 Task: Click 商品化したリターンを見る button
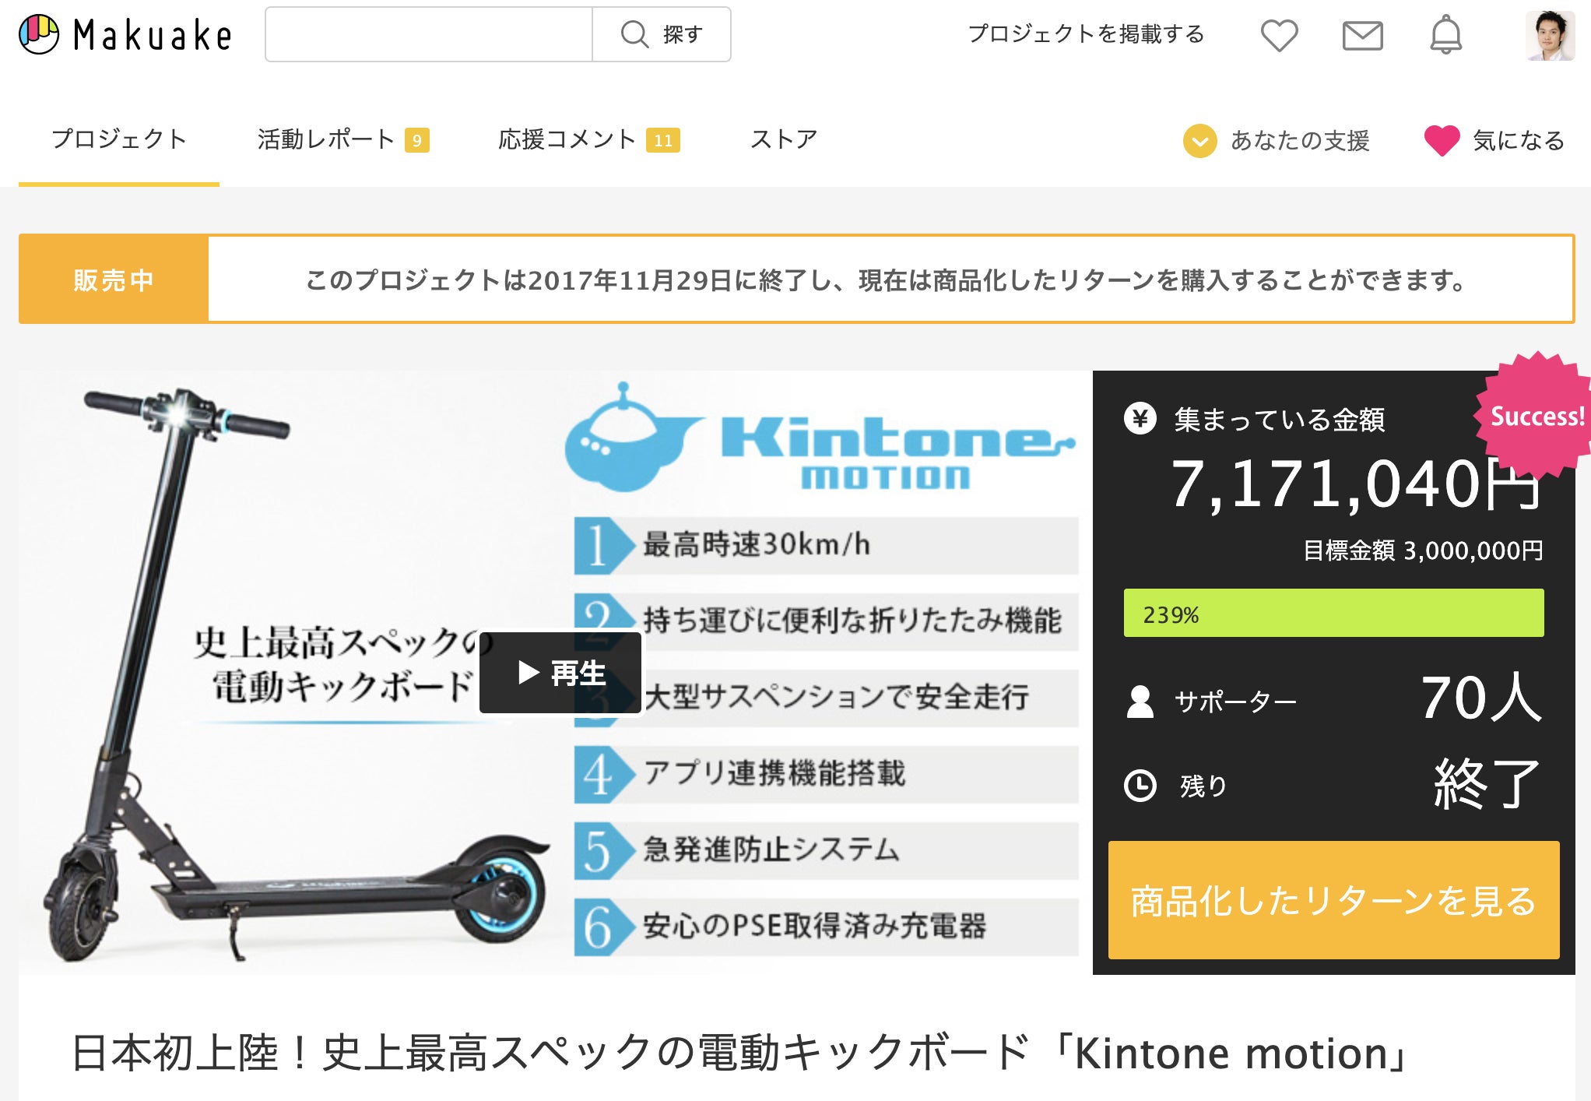(x=1334, y=900)
